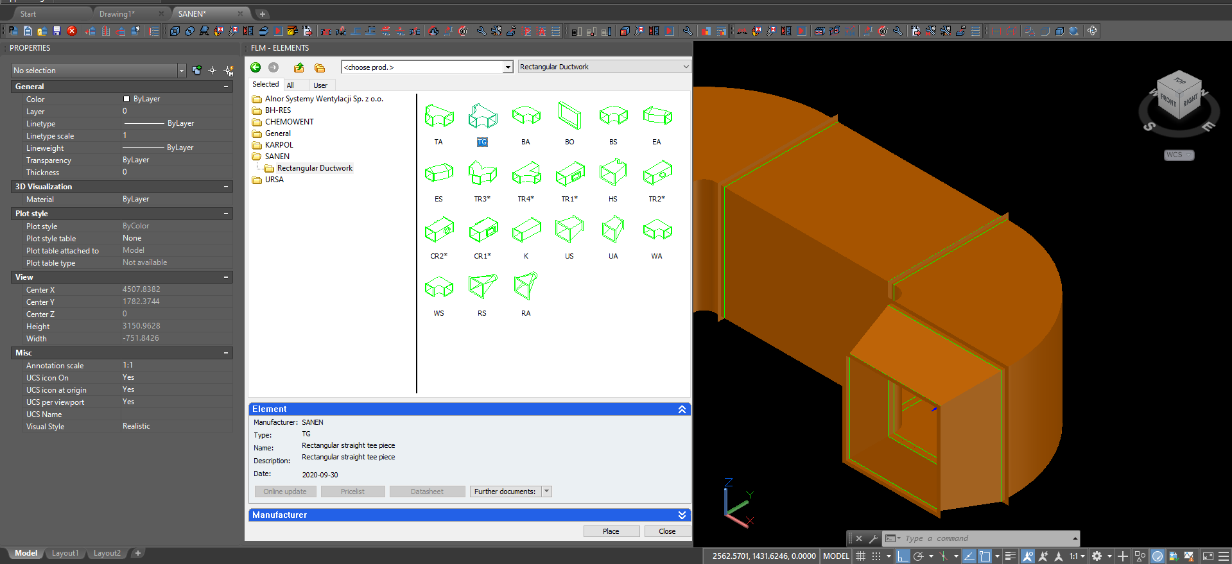Toggle the grid display in status bar
1232x564 pixels.
coord(861,556)
